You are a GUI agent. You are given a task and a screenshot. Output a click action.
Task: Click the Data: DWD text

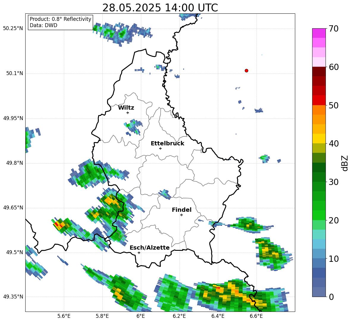point(43,25)
